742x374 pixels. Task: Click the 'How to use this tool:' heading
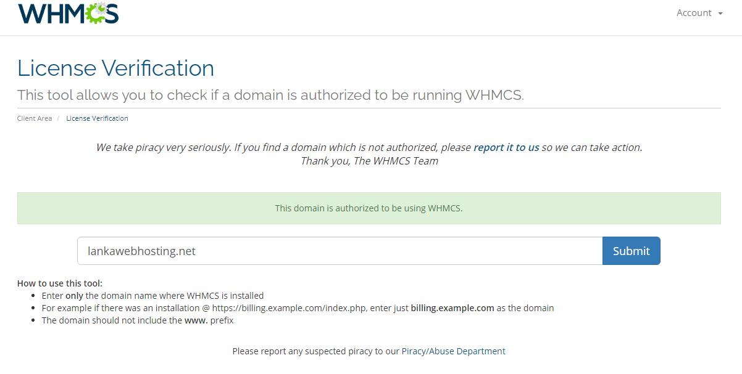[60, 283]
